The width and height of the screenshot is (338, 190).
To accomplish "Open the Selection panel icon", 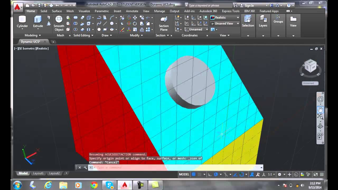I will (x=248, y=21).
